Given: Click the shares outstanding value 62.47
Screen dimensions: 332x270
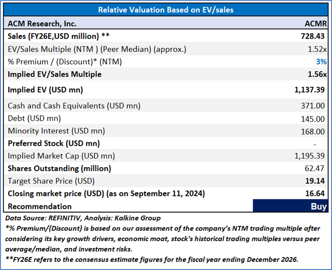Looking at the screenshot, I should pyautogui.click(x=315, y=168).
